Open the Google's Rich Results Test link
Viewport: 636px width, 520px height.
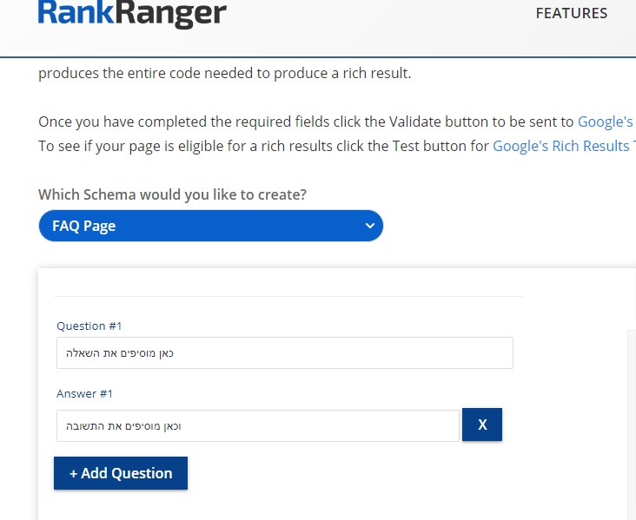coord(560,146)
